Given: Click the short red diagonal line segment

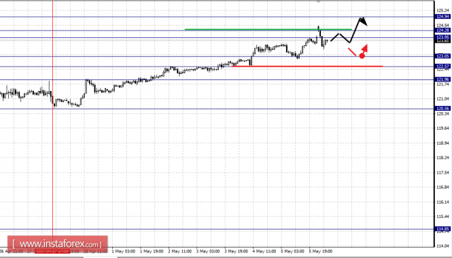Looking at the screenshot, I should [352, 52].
